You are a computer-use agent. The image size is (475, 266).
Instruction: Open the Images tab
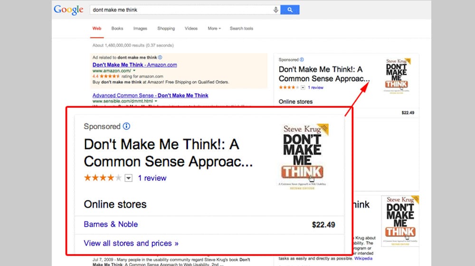140,28
